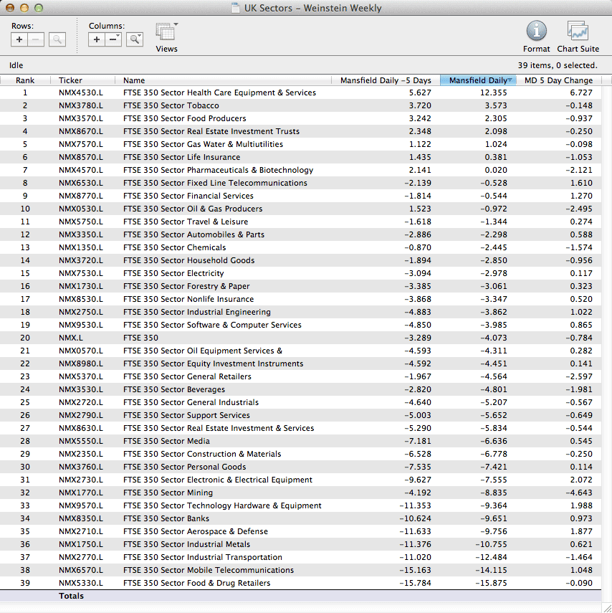Click the add row plus button
The image size is (612, 613).
19,39
